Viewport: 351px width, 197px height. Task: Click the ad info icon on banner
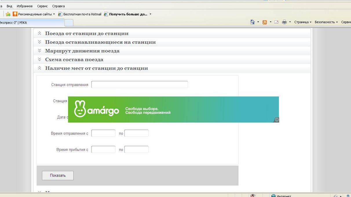pyautogui.click(x=277, y=120)
